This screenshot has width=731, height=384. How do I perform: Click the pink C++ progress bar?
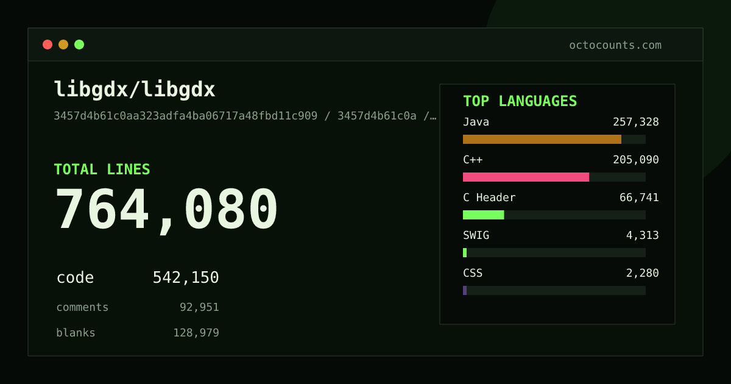554,177
